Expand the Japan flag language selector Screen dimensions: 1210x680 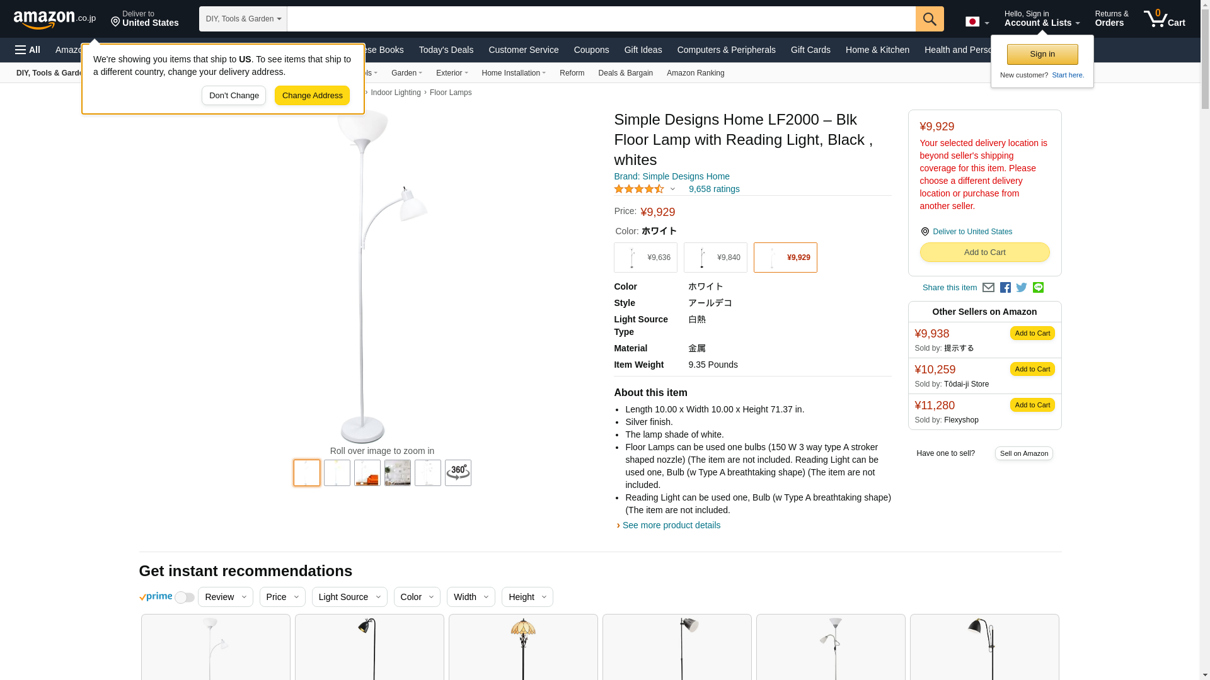pos(977,22)
